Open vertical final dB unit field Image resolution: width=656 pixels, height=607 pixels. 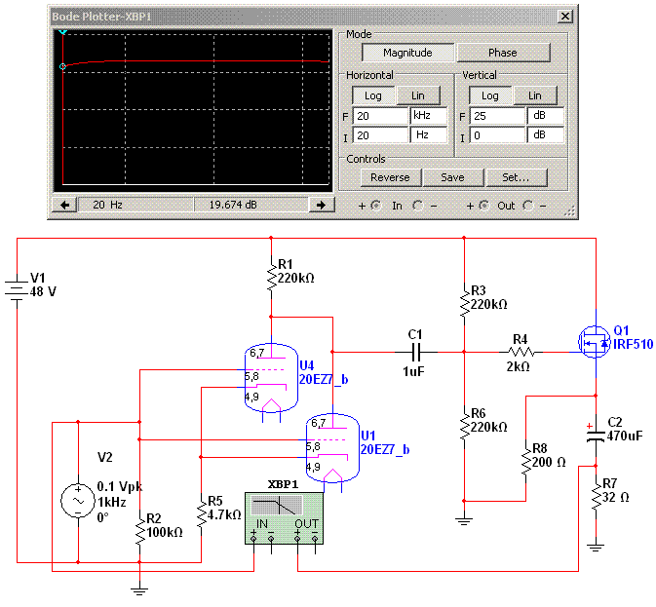click(546, 115)
